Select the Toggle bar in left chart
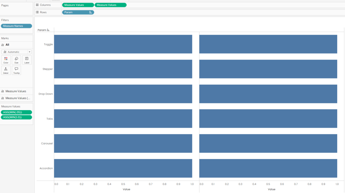 (x=123, y=44)
